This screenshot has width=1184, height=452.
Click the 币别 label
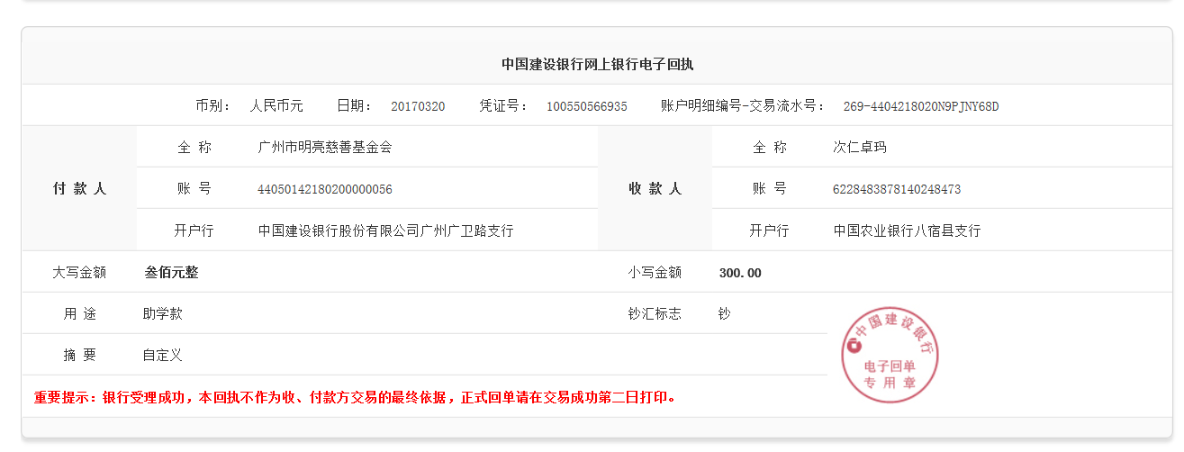pyautogui.click(x=213, y=106)
